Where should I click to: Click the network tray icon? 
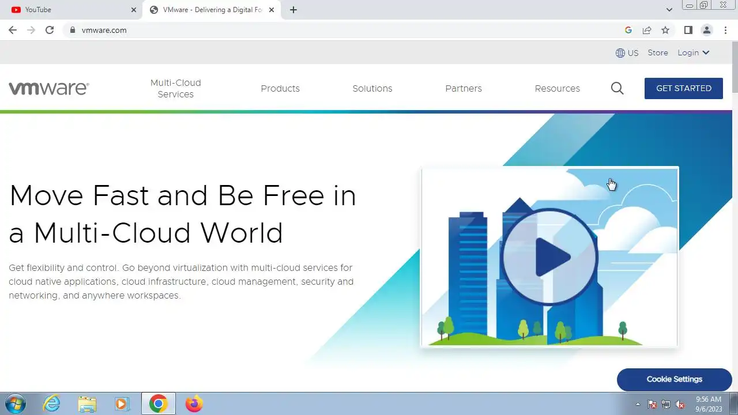(666, 404)
